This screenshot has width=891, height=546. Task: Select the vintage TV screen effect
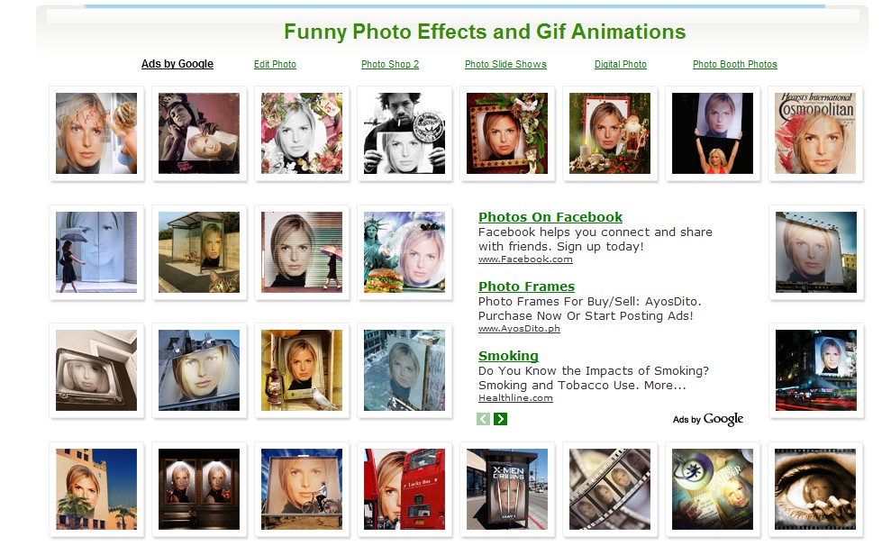(x=96, y=370)
